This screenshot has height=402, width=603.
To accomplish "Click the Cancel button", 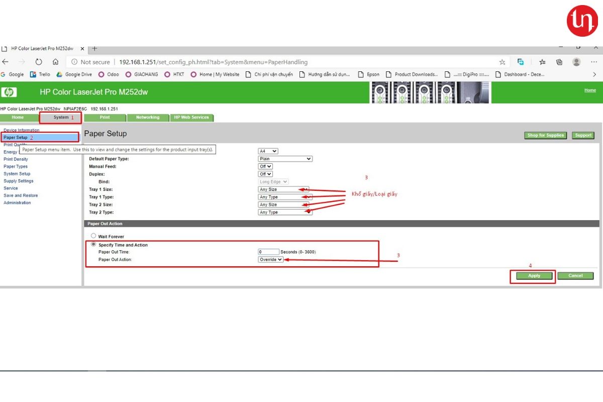I will click(575, 275).
